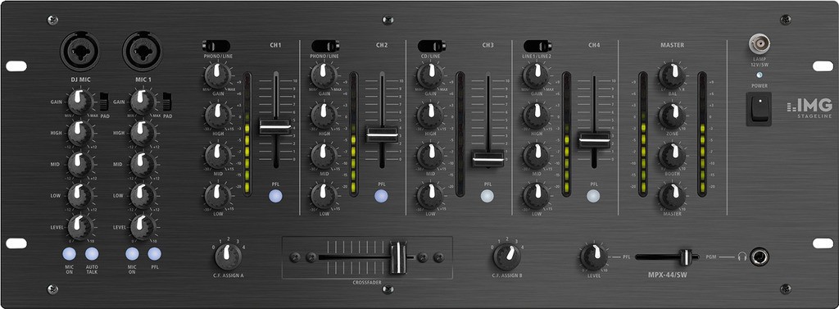Click the C.F. ASSIGN A rotary selector
This screenshot has height=309, width=839.
click(228, 257)
